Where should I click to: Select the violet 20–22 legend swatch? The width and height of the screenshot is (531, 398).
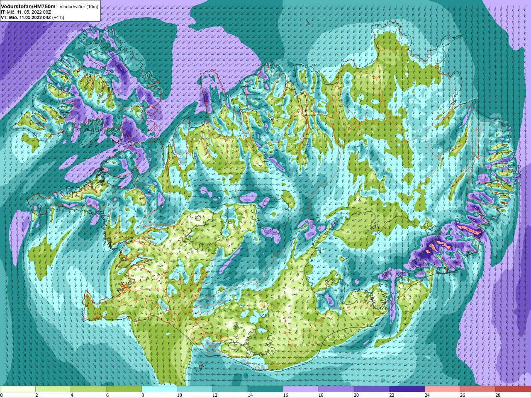coord(372,389)
